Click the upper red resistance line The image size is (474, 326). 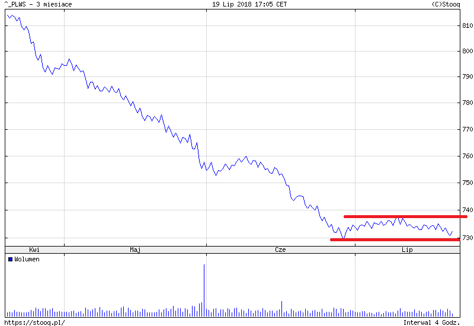(x=405, y=216)
